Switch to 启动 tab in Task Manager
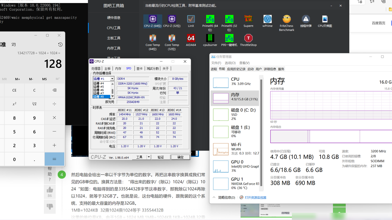 [x=250, y=69]
